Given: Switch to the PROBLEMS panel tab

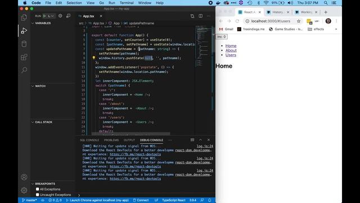Looking at the screenshot, I should [x=111, y=140].
